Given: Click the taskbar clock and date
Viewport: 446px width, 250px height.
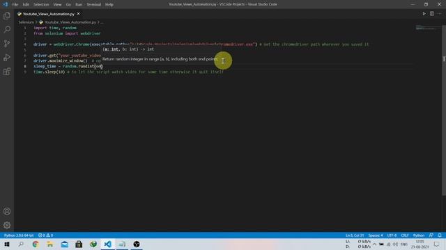Looking at the screenshot, I should 420,244.
